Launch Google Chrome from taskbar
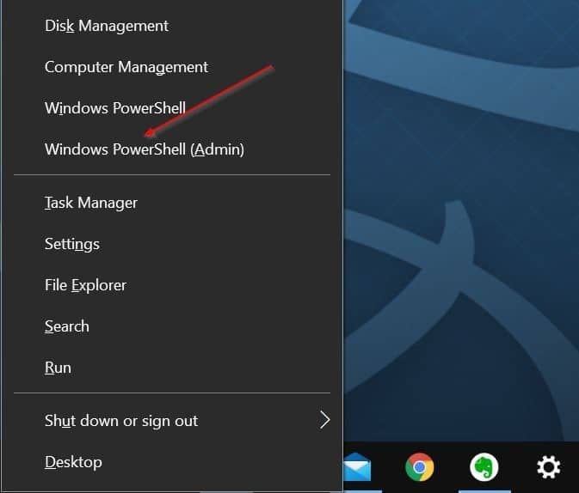Viewport: 579px width, 493px height. [420, 467]
